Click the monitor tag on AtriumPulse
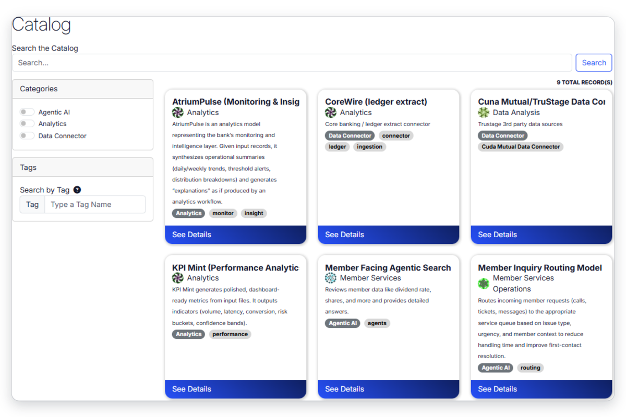626x417 pixels. [x=223, y=213]
